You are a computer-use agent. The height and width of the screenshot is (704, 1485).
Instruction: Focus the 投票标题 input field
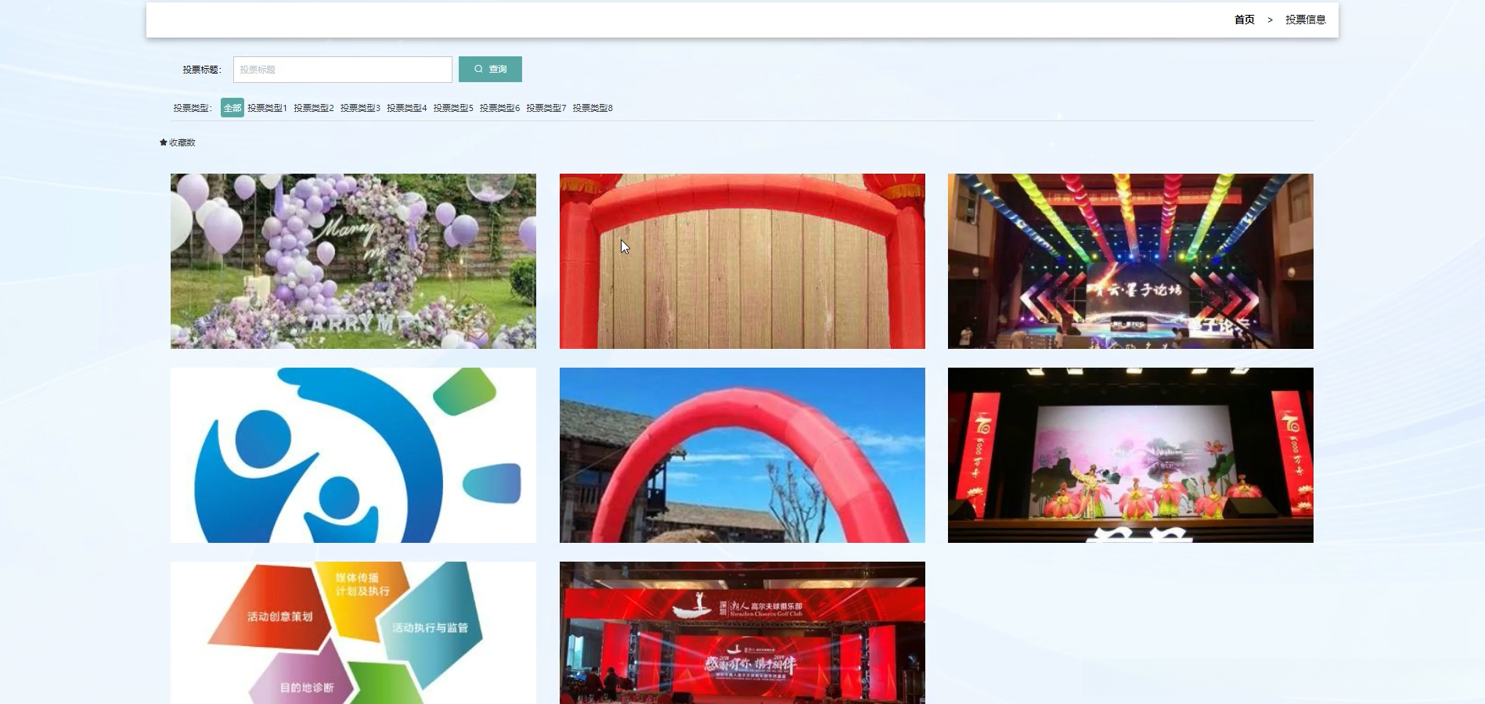(x=343, y=70)
